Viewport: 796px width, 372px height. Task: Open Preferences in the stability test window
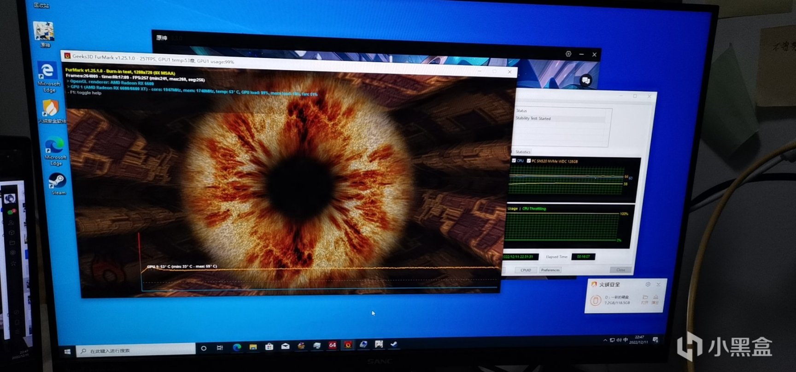tap(550, 270)
